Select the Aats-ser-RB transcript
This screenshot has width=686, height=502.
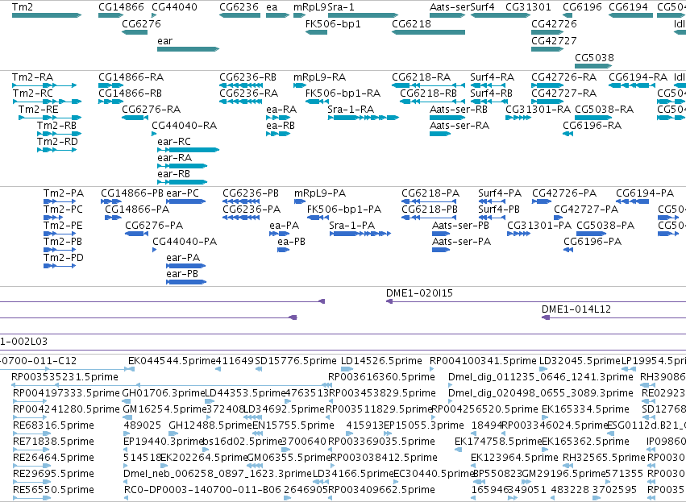click(447, 118)
